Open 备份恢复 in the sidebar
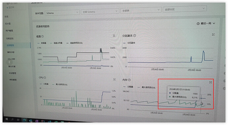Screen dimensions: 228x125 click(x=12, y=66)
